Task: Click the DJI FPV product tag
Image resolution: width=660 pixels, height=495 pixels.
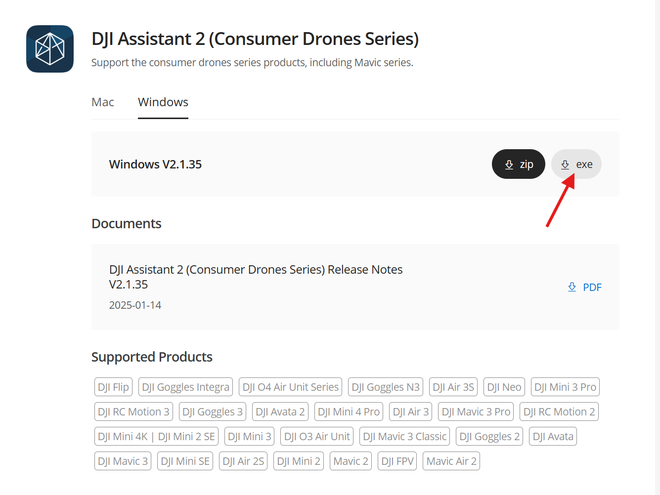Action: pos(397,461)
